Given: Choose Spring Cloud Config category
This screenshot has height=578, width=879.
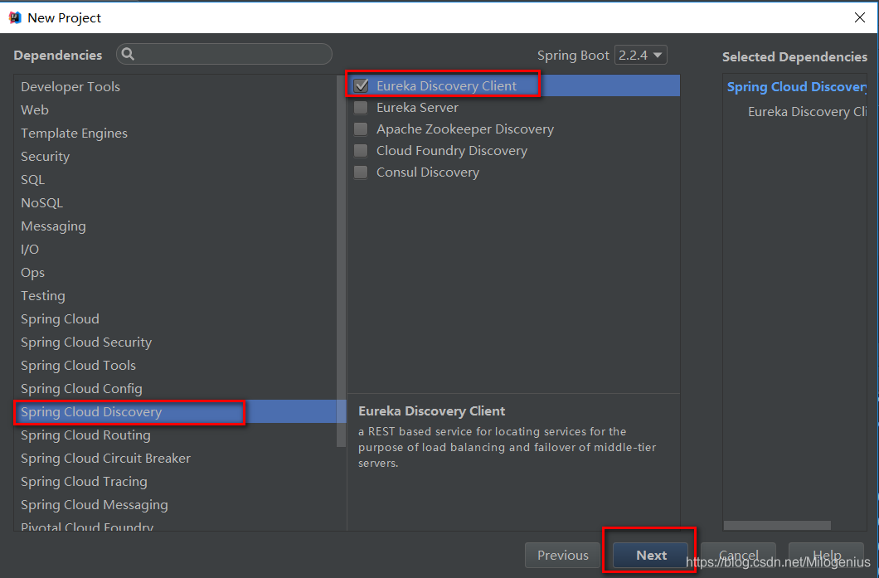Looking at the screenshot, I should [175, 389].
